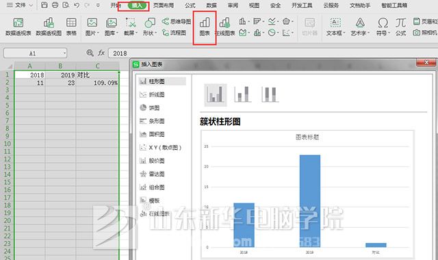The height and width of the screenshot is (260, 438).
Task: Select cell B2 containing 23
Action: [60, 83]
